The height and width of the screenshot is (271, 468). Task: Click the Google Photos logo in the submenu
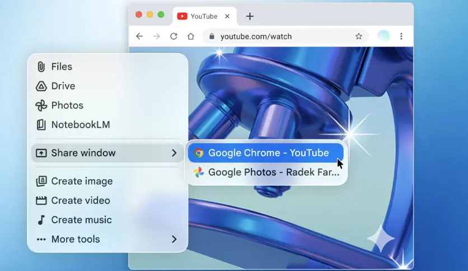click(x=199, y=172)
